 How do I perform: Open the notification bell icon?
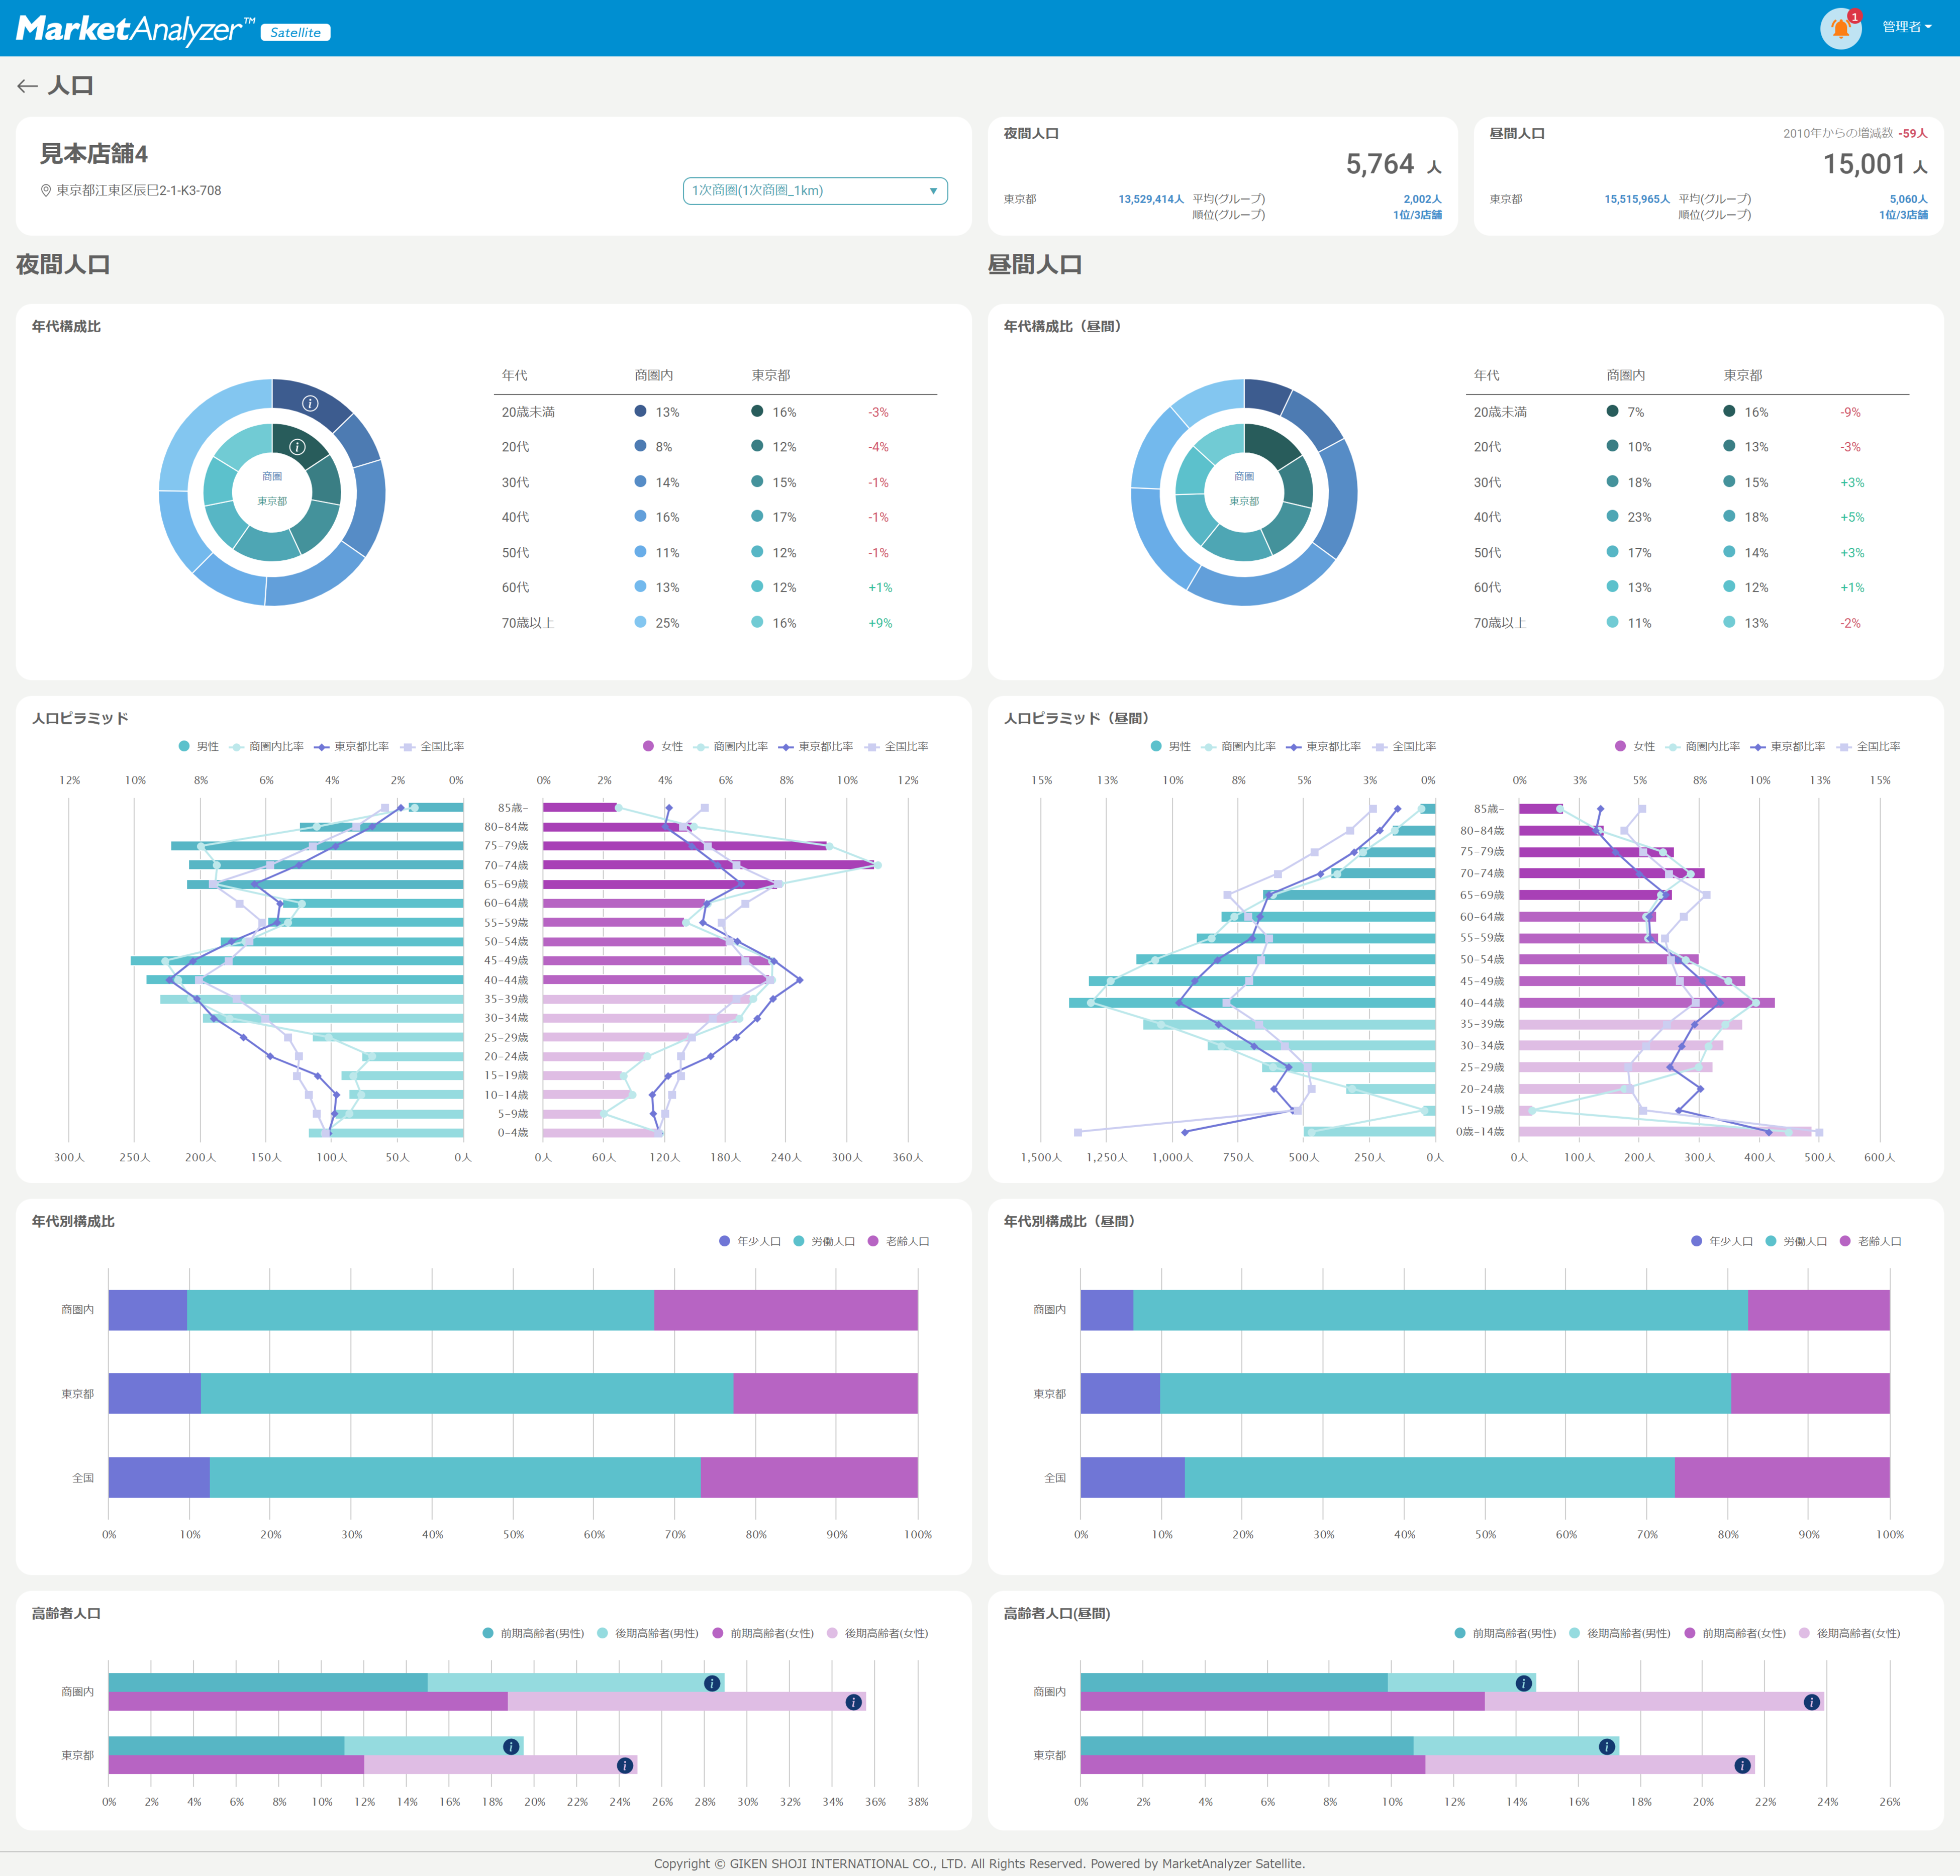click(x=1840, y=28)
